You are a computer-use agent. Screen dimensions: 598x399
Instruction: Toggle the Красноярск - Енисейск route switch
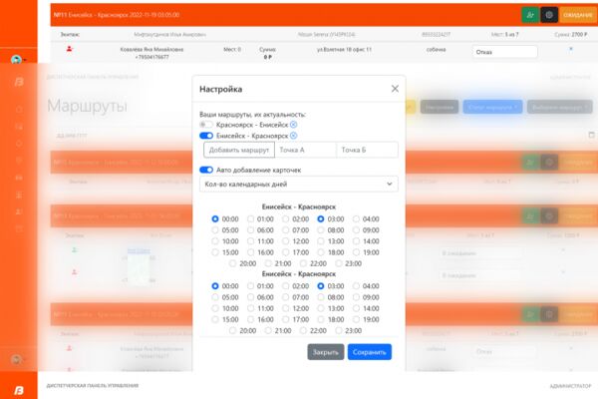206,125
